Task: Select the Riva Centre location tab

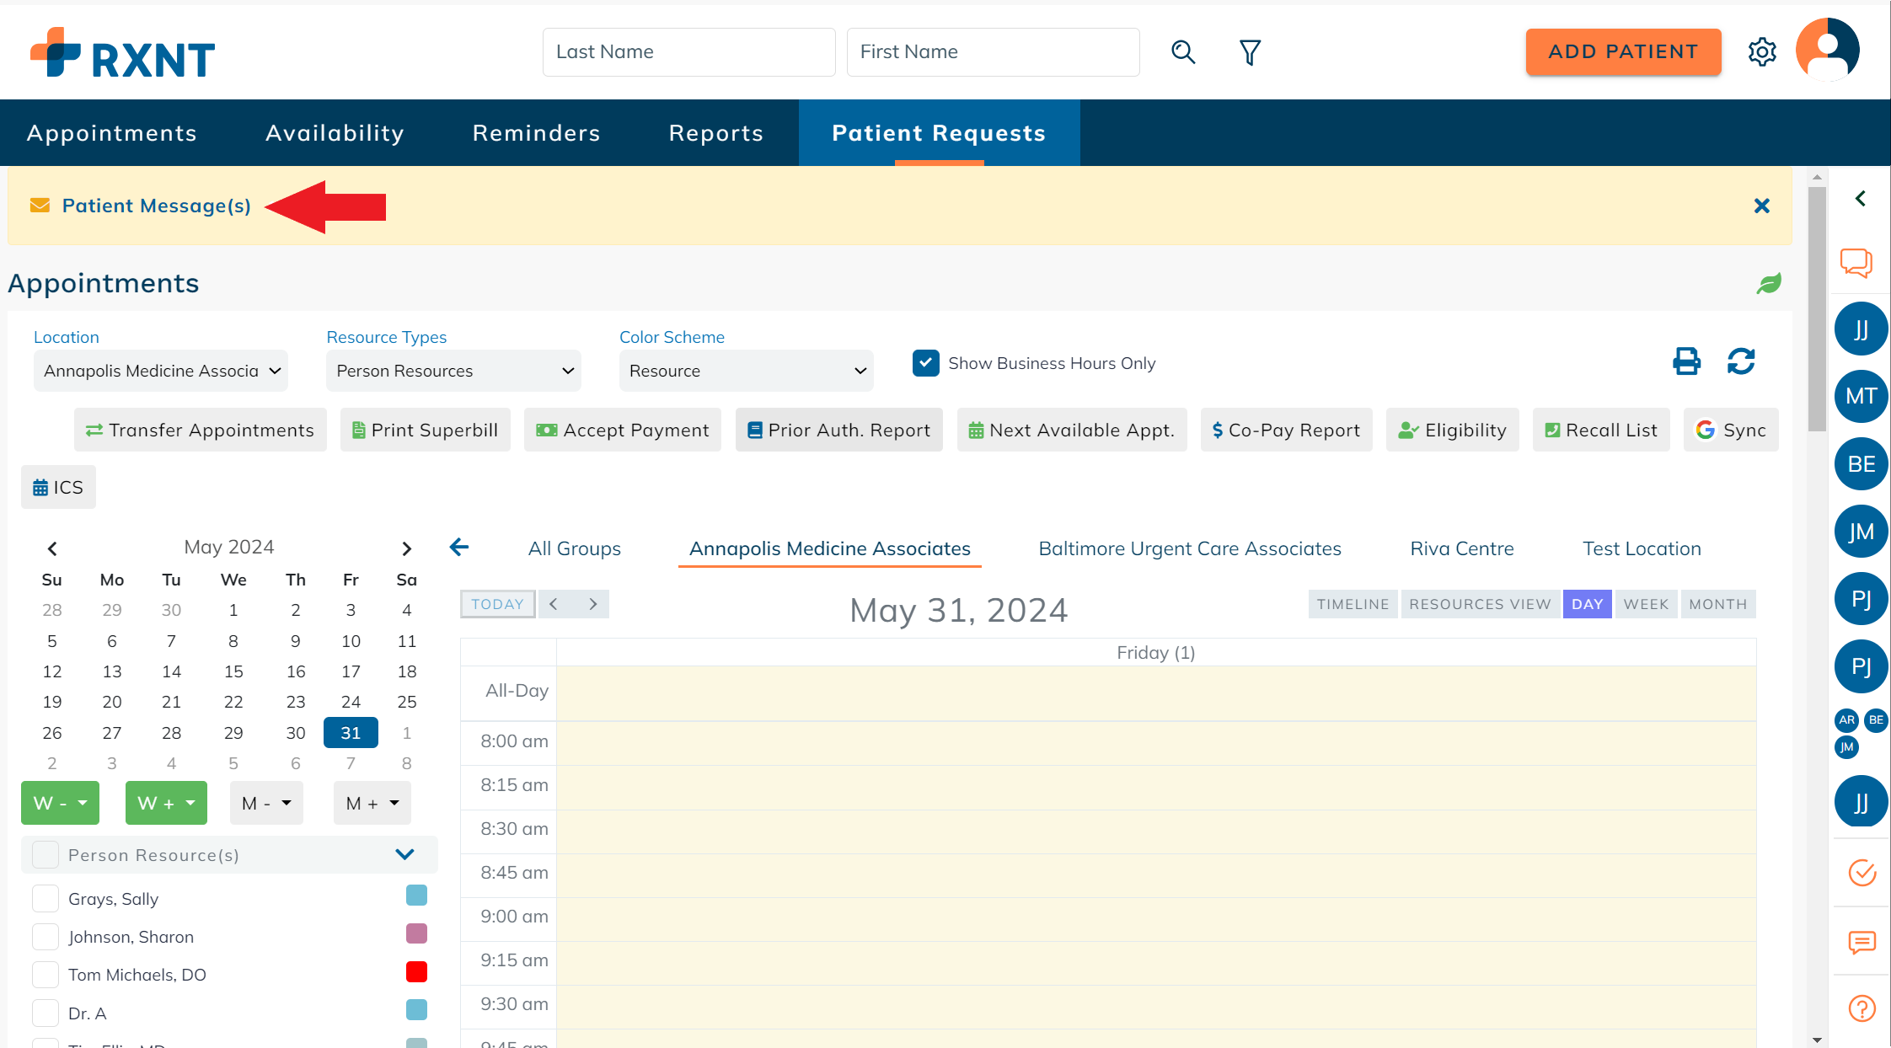Action: [x=1462, y=548]
